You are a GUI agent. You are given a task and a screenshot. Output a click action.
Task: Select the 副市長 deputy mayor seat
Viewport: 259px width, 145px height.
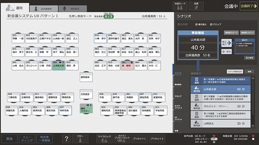(x=118, y=97)
